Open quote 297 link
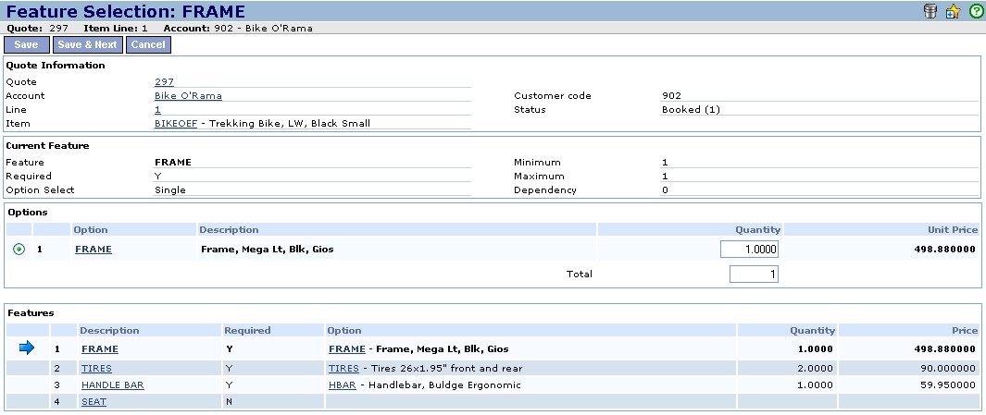This screenshot has height=415, width=986. click(x=164, y=82)
